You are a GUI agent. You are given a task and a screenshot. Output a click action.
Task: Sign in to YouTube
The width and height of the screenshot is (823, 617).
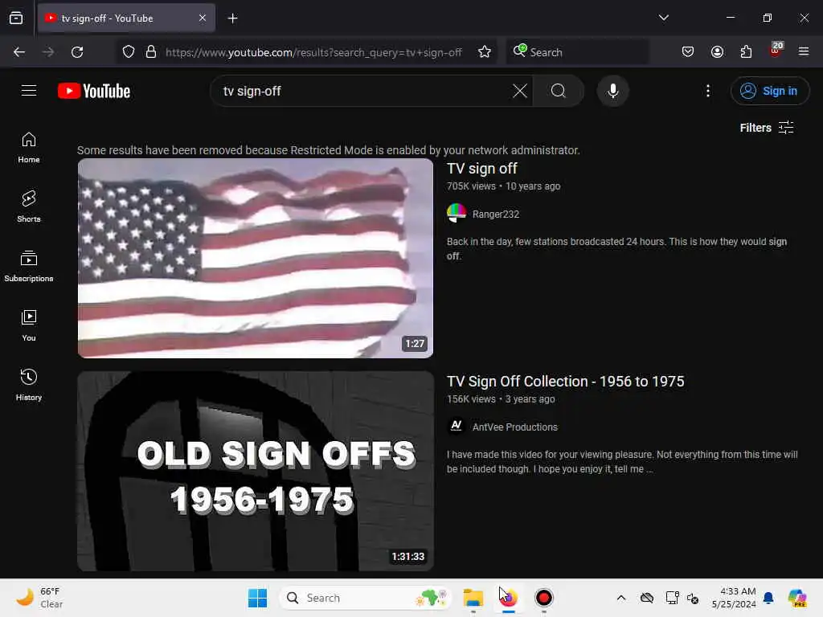coord(769,91)
